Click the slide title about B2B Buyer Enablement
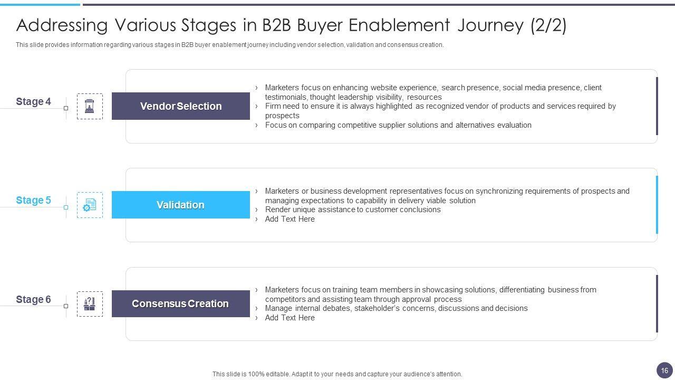This screenshot has width=675, height=380. click(x=291, y=25)
